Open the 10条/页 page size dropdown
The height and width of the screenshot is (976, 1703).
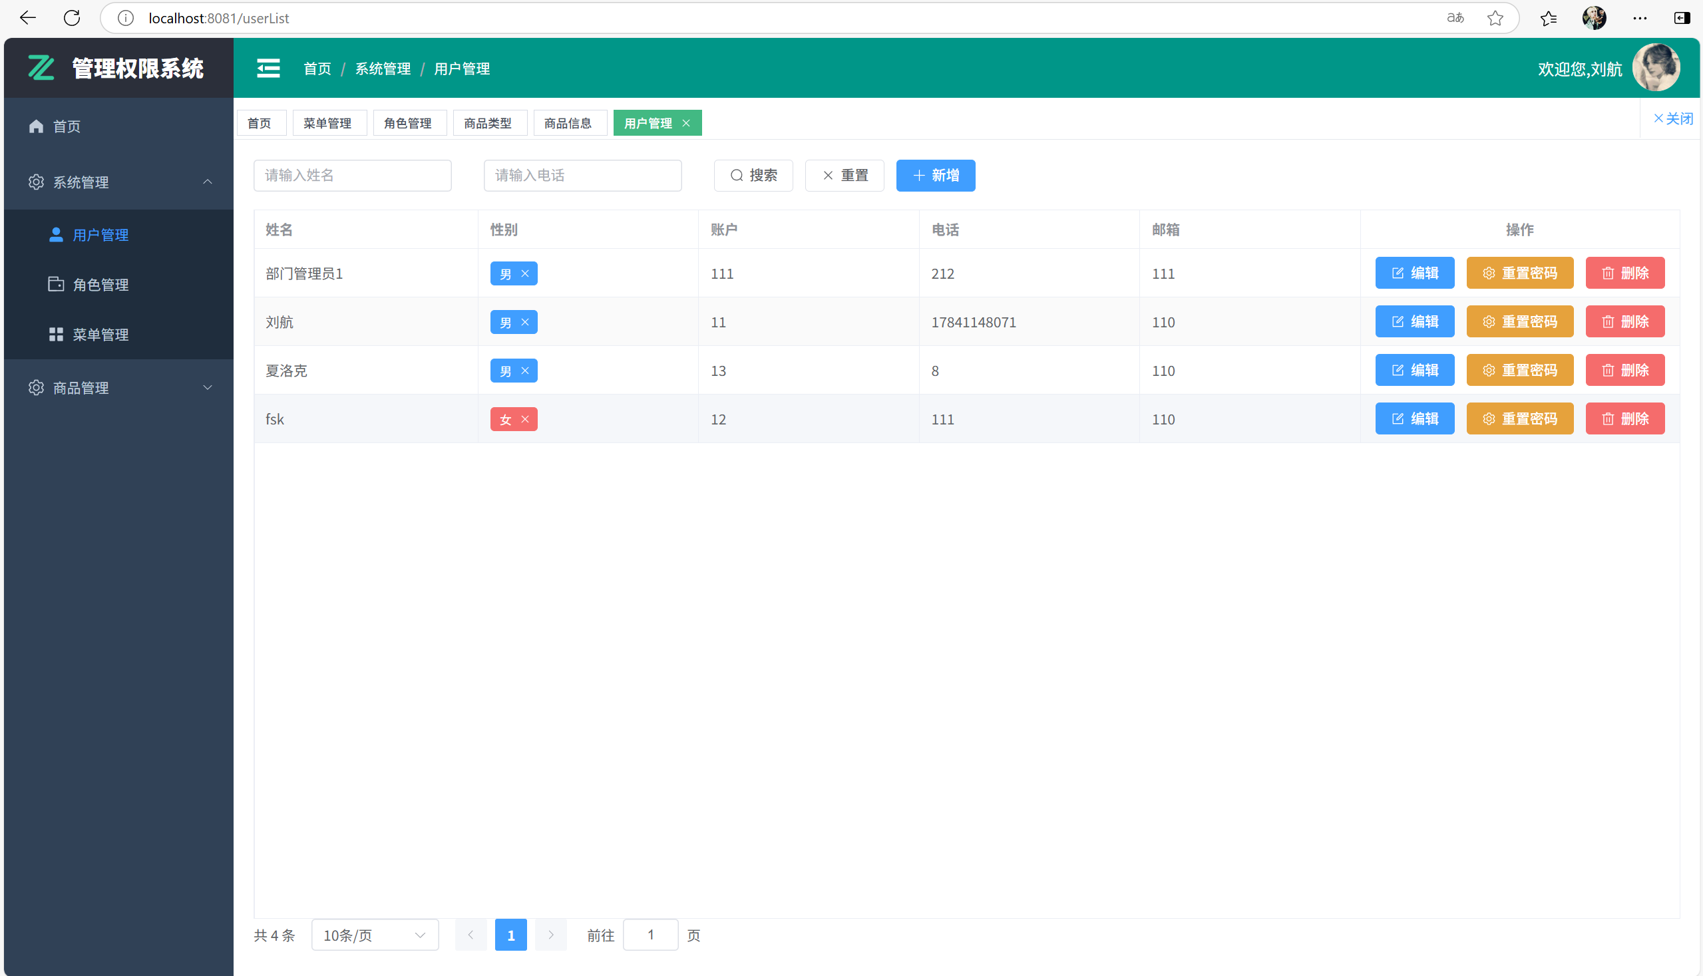tap(374, 935)
